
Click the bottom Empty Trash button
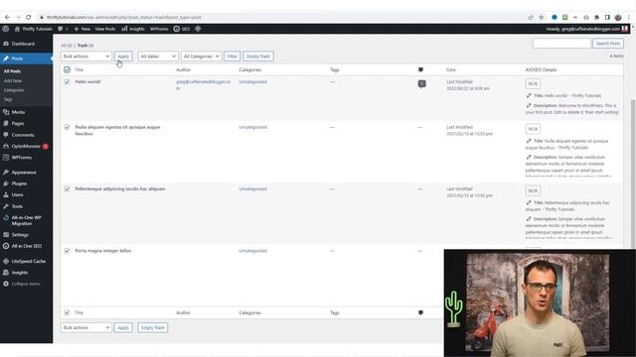pyautogui.click(x=152, y=328)
